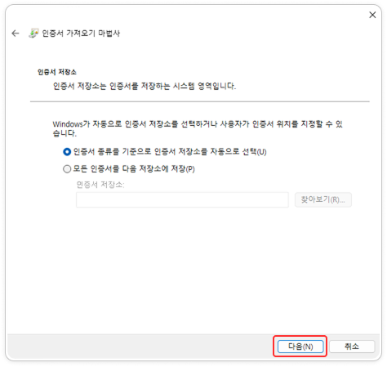Go back with the left arrow icon

tap(16, 34)
